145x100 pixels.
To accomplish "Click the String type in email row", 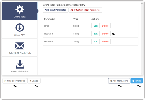I will click(x=76, y=26).
